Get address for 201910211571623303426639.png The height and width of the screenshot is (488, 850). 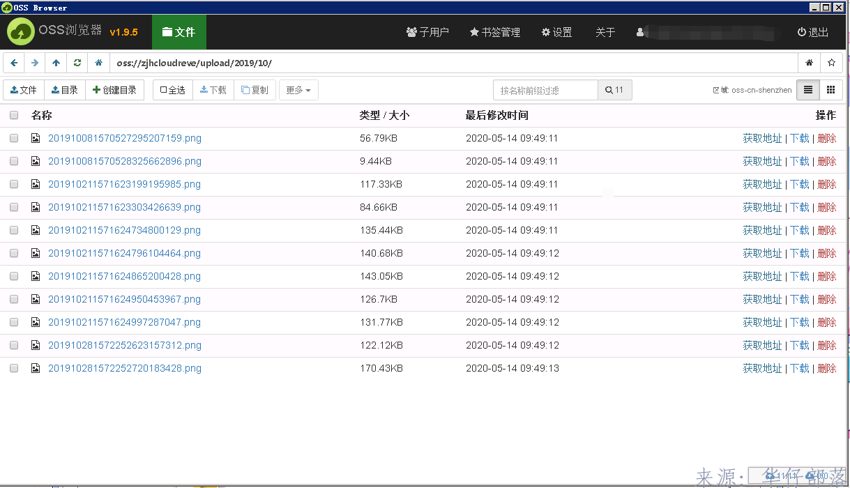coord(762,207)
